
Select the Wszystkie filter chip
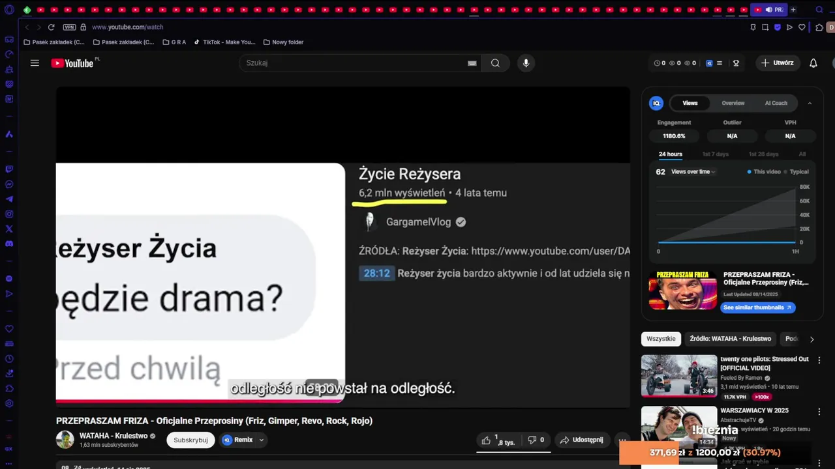tap(661, 339)
